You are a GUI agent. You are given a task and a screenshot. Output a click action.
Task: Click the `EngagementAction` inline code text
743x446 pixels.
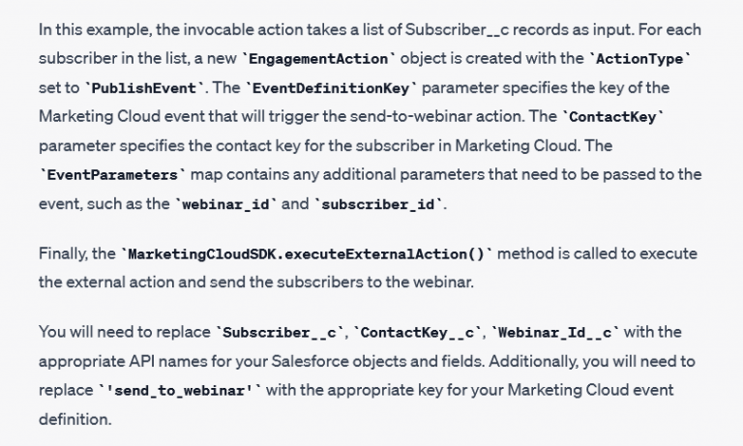coord(323,59)
